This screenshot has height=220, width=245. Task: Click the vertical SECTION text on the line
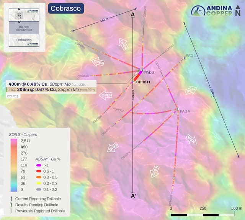point(133,95)
